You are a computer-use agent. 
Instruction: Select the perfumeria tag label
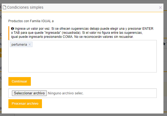pyautogui.click(x=19, y=45)
